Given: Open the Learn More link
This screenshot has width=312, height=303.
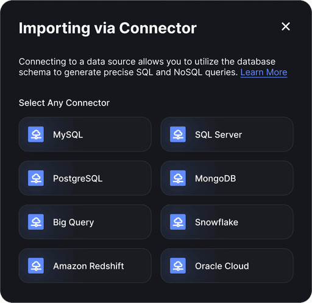Looking at the screenshot, I should (264, 72).
